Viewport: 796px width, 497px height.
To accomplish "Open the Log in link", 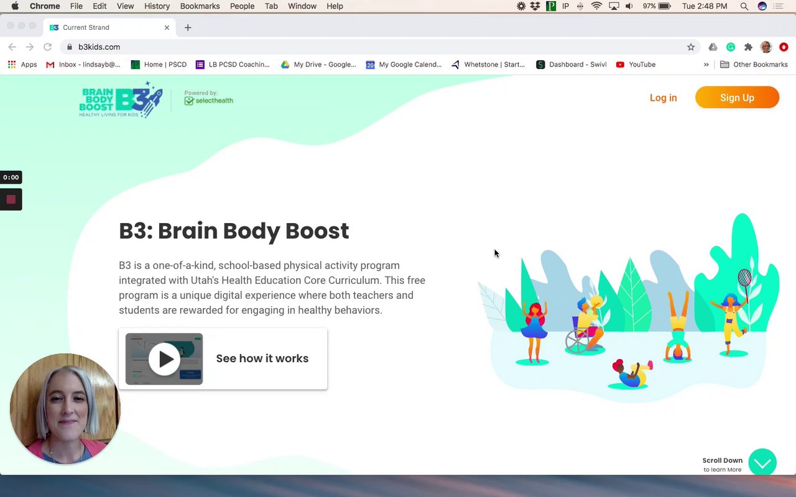I will [x=663, y=98].
